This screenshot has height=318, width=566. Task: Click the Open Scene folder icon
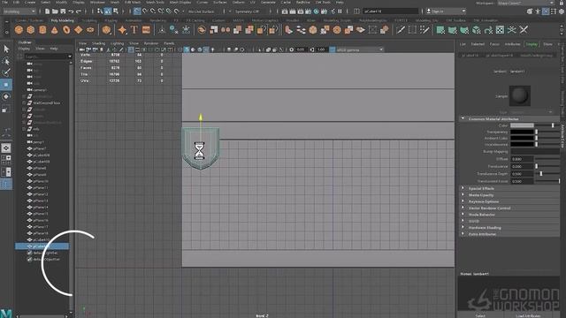click(x=55, y=11)
